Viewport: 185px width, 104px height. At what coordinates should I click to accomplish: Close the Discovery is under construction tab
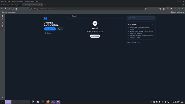pyautogui.click(x=20, y=5)
